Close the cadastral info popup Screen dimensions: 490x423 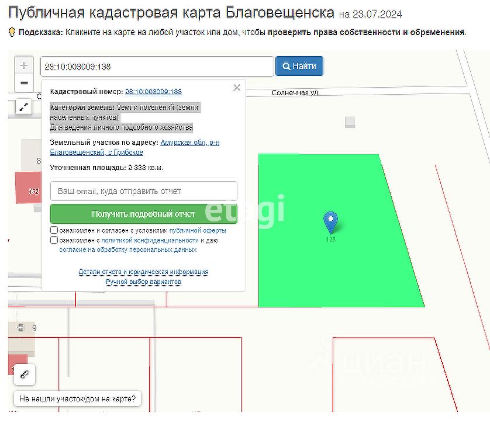tap(237, 88)
